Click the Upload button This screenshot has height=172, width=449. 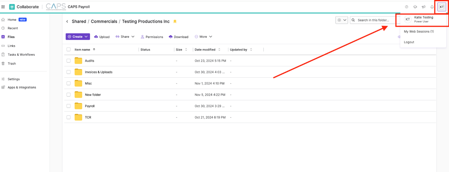coord(102,37)
